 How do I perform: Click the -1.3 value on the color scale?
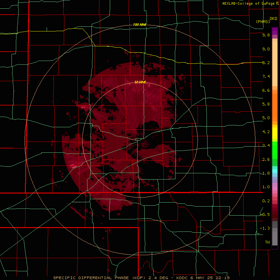click(x=265, y=228)
